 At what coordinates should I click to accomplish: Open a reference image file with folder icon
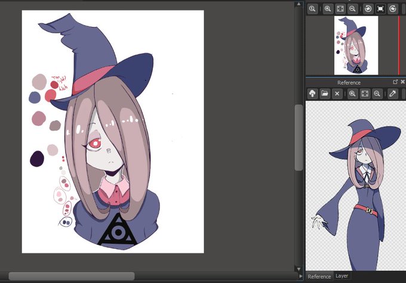(x=325, y=94)
